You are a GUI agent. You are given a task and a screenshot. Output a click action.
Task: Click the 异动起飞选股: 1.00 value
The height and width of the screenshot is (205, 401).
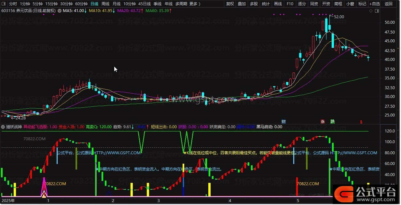click(x=40, y=127)
